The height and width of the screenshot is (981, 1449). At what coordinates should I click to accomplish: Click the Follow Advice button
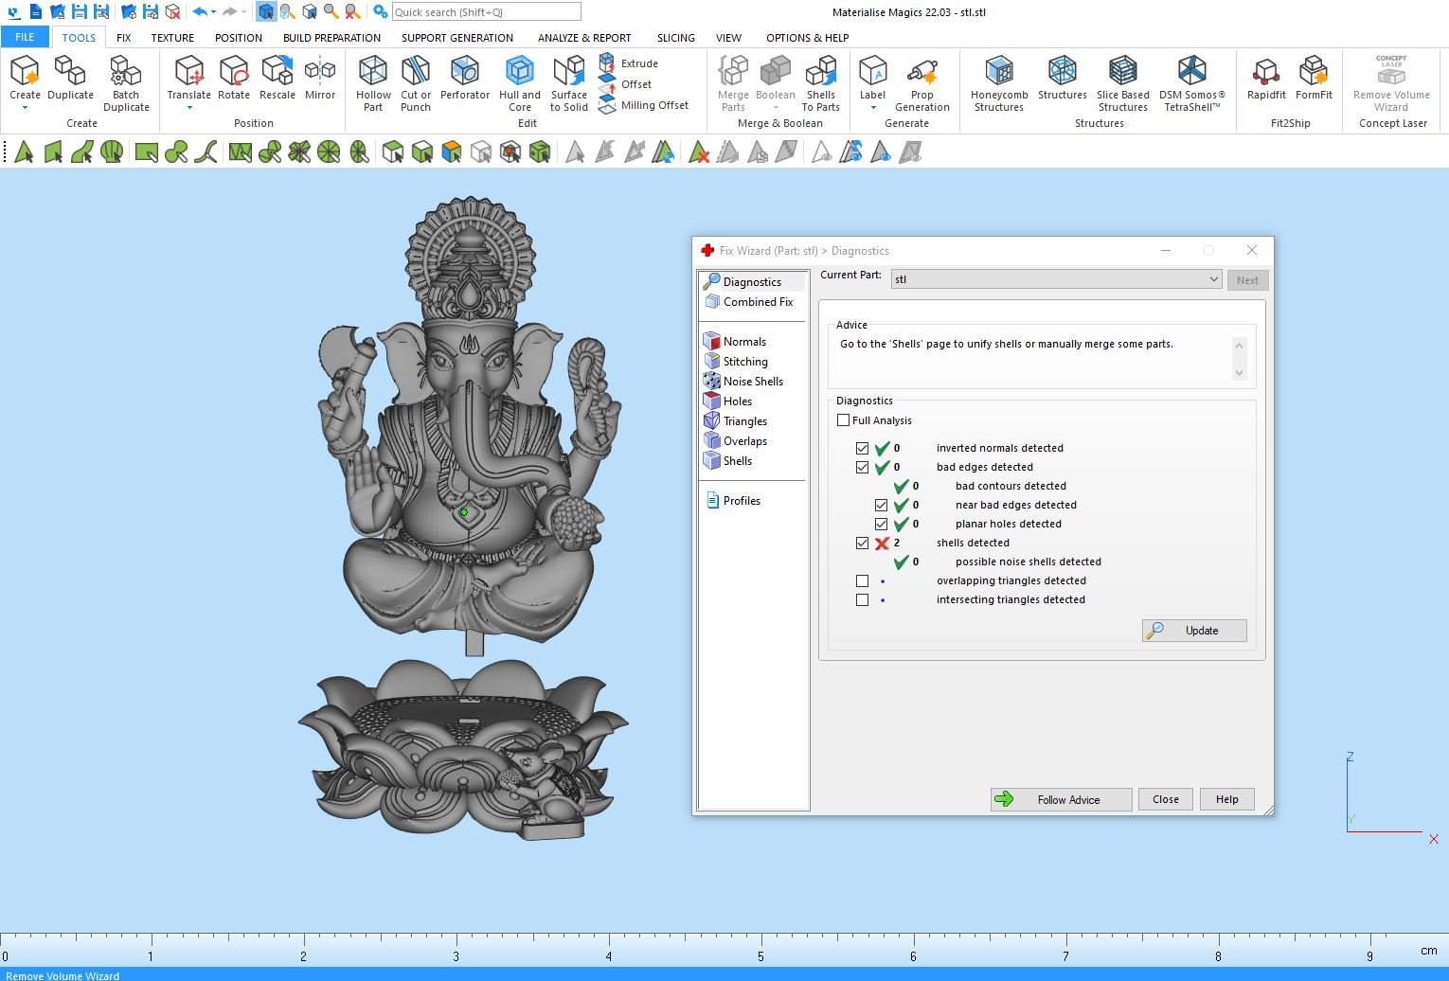pyautogui.click(x=1061, y=799)
